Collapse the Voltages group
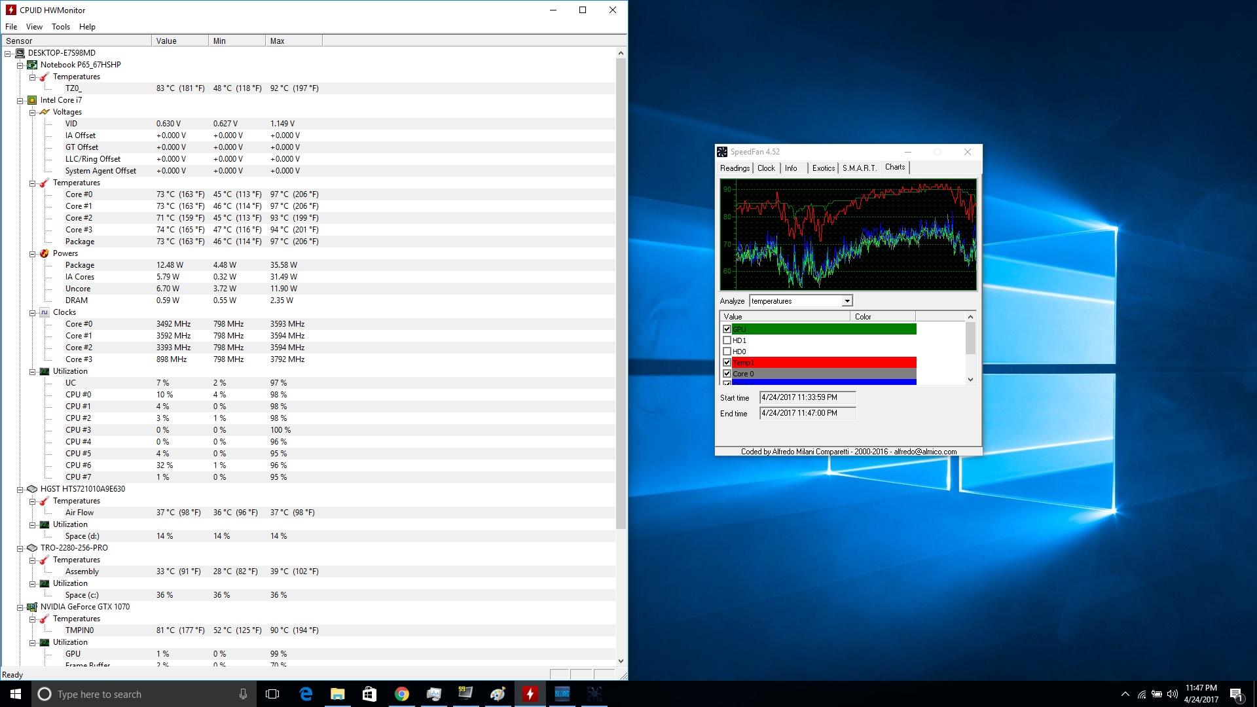 coord(32,113)
